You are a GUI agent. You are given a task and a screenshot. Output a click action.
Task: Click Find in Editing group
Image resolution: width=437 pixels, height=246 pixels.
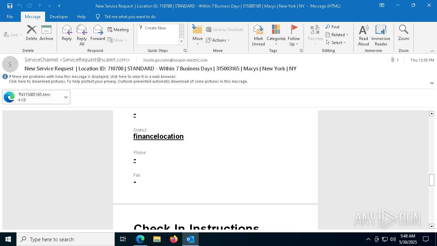pos(333,27)
